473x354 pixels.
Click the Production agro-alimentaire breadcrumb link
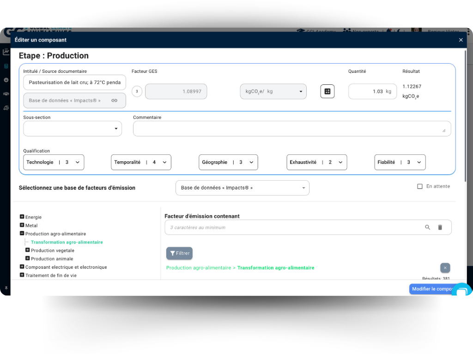coord(198,268)
